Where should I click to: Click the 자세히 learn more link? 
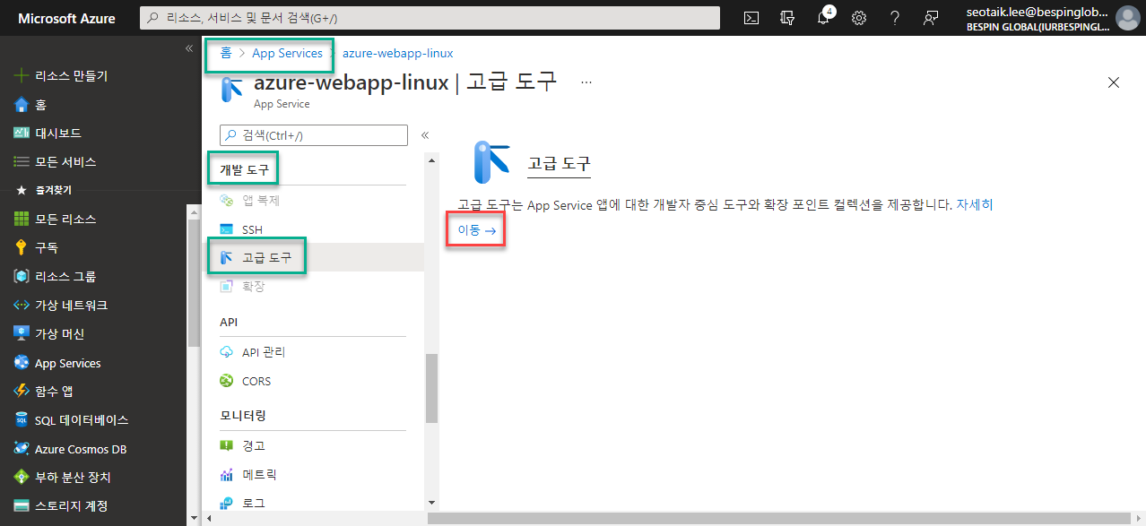click(975, 204)
